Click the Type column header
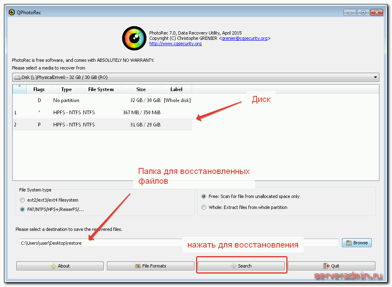 (66, 89)
